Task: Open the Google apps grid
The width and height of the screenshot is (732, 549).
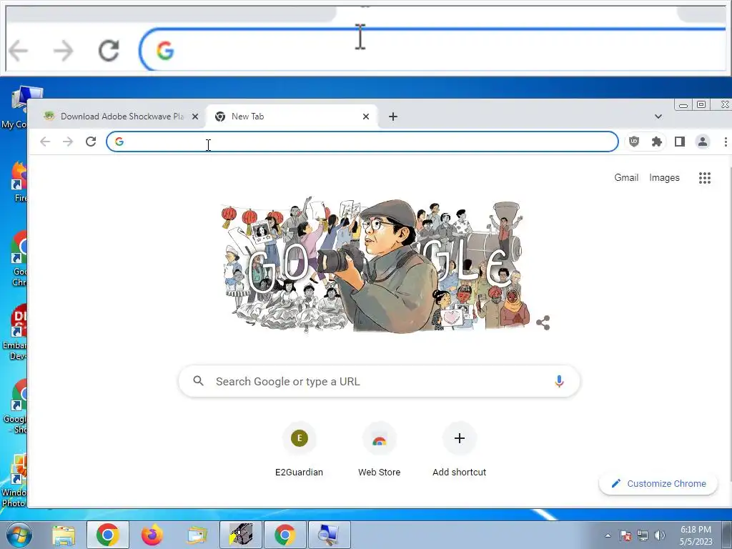Action: (704, 178)
